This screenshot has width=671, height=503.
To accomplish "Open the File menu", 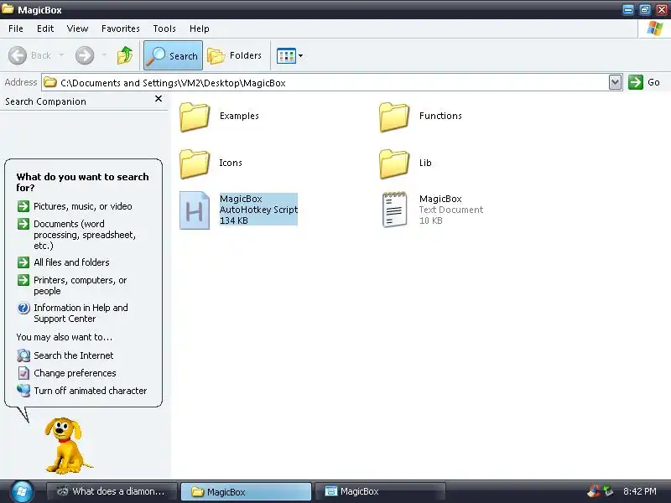I will click(x=16, y=29).
